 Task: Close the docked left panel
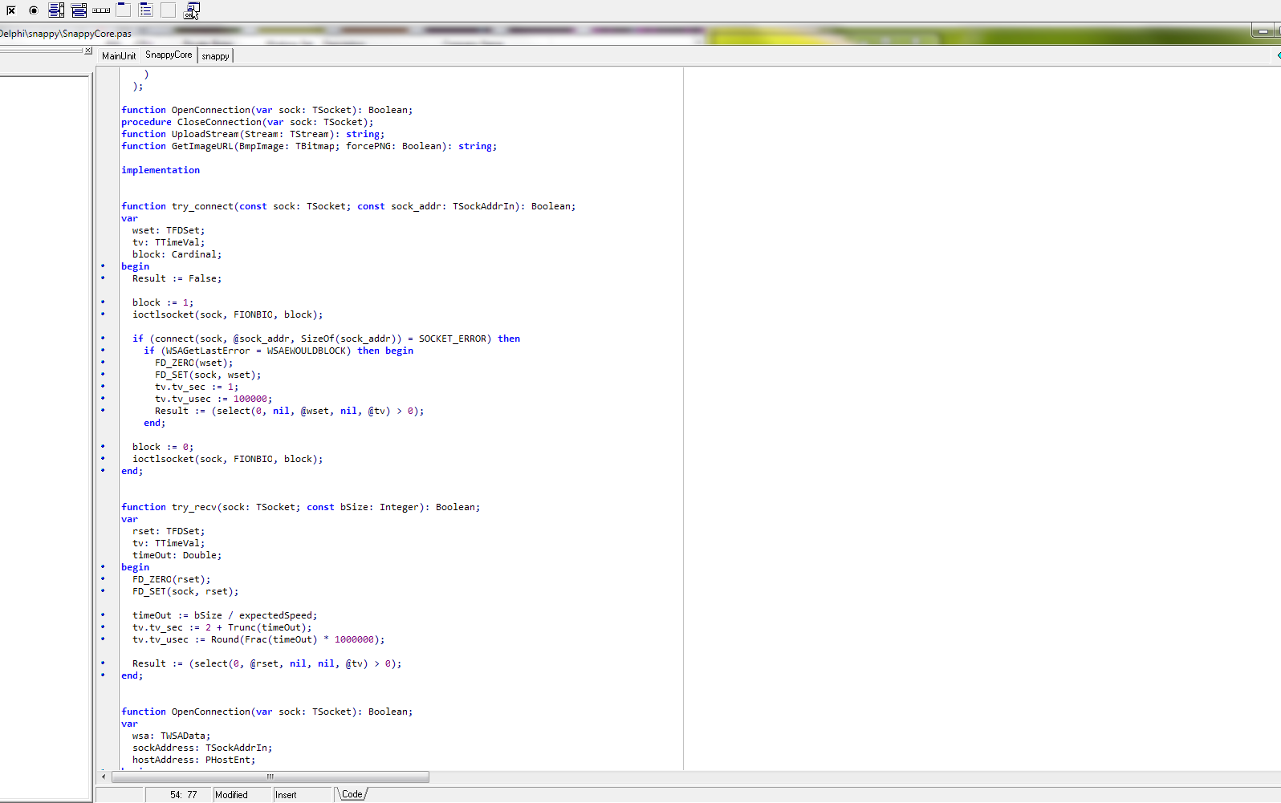coord(88,51)
